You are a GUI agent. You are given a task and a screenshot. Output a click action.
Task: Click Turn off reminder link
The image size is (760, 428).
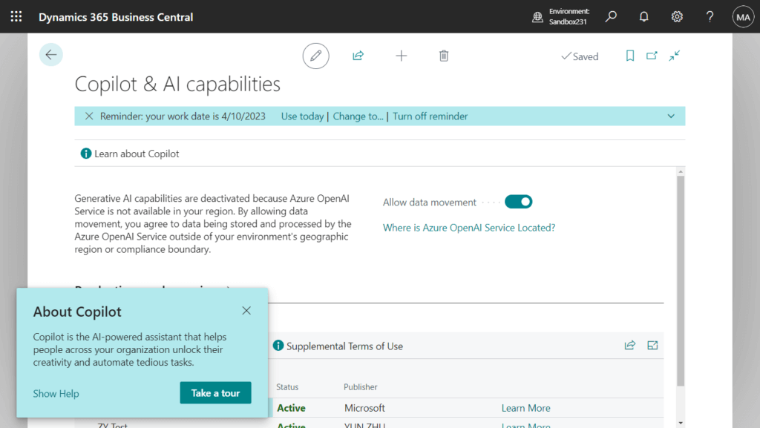pos(430,116)
